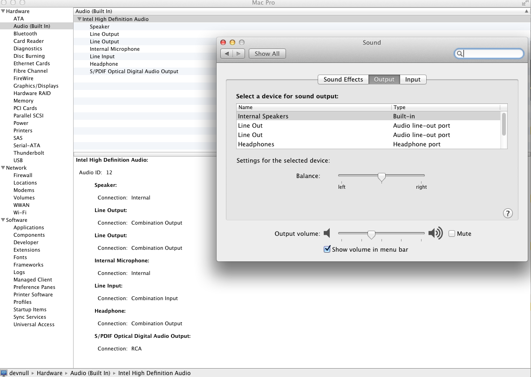Select the Output tab
This screenshot has width=531, height=377.
[x=384, y=79]
